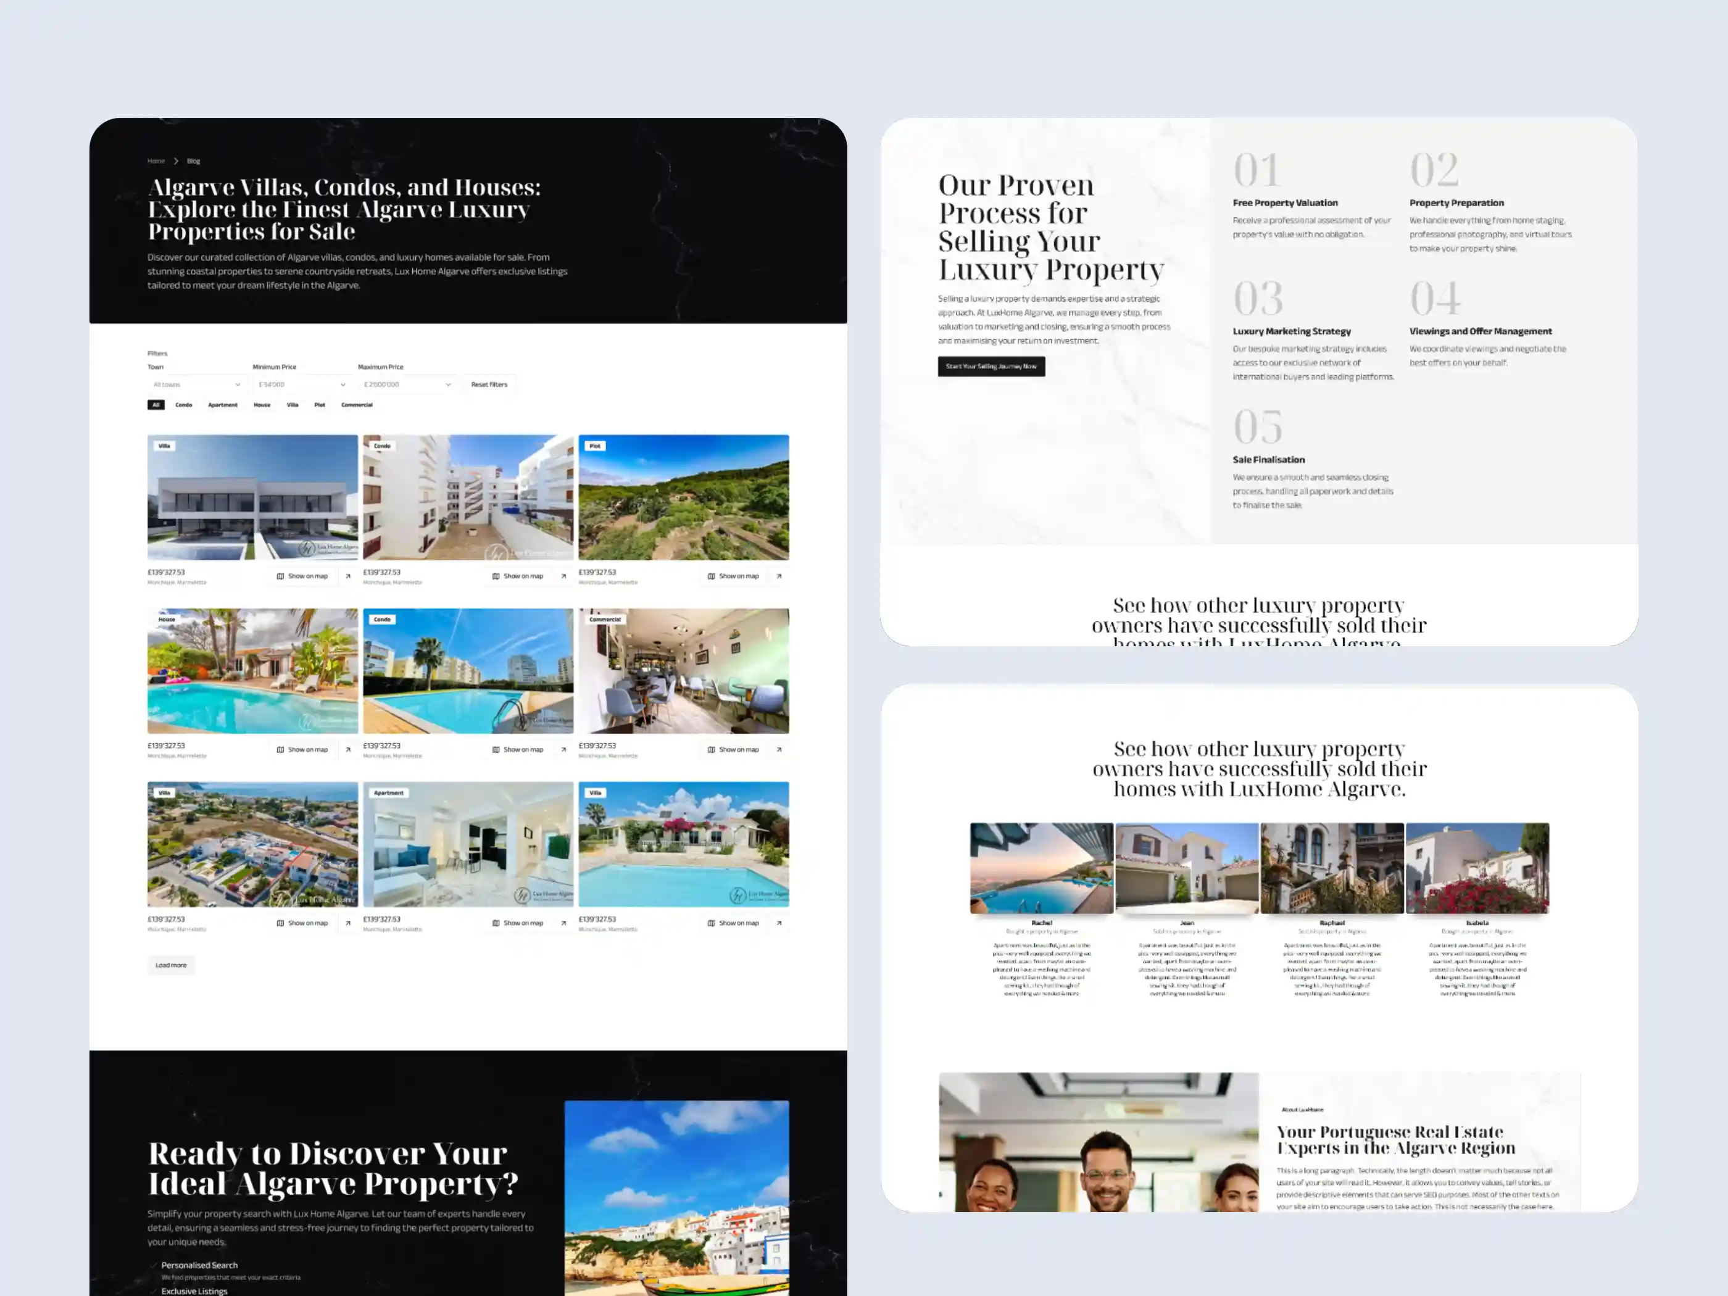The image size is (1728, 1296).
Task: Filter listings by Condo type
Action: tap(183, 405)
